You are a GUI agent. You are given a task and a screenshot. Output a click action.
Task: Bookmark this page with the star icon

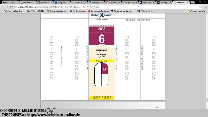pyautogui.click(x=200, y=7)
